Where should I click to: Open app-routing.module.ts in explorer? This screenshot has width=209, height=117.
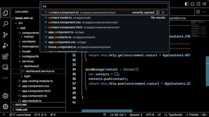(x=39, y=81)
